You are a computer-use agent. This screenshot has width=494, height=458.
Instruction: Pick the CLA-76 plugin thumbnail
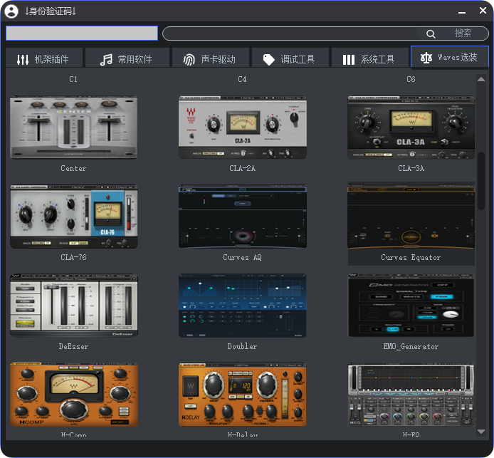[74, 217]
